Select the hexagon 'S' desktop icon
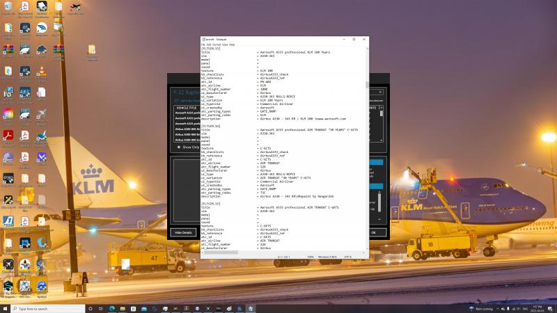 point(8,287)
